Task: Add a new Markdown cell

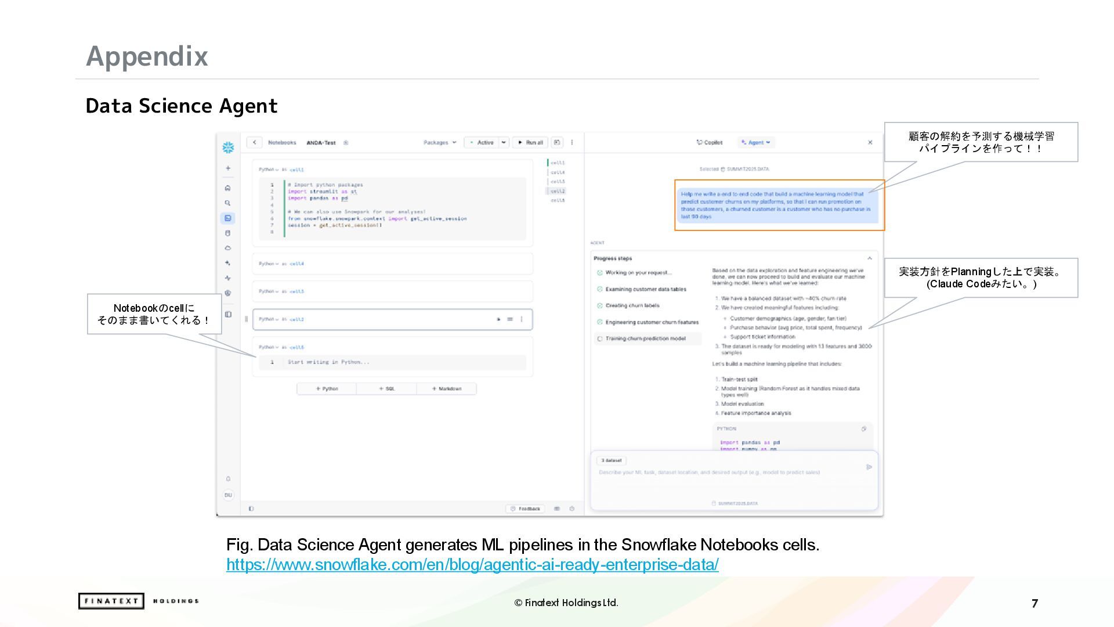Action: pyautogui.click(x=447, y=389)
